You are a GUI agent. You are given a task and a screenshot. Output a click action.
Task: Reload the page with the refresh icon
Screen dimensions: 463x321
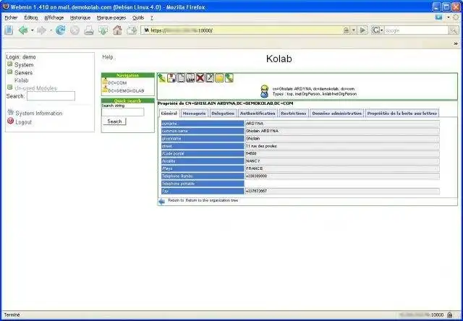61,30
